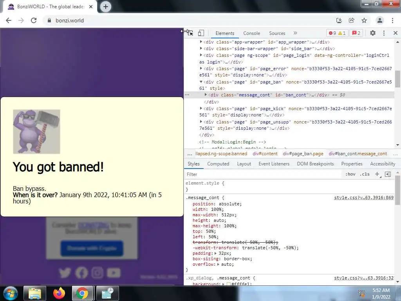The width and height of the screenshot is (401, 301).
Task: Toggle the .cls class editor button
Action: 365,174
